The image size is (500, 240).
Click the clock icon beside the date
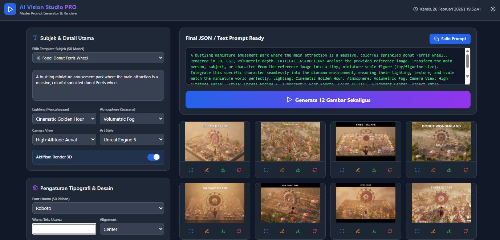[415, 9]
